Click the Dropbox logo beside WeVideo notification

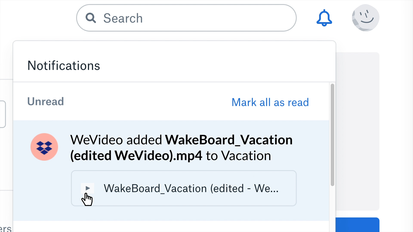click(x=44, y=147)
